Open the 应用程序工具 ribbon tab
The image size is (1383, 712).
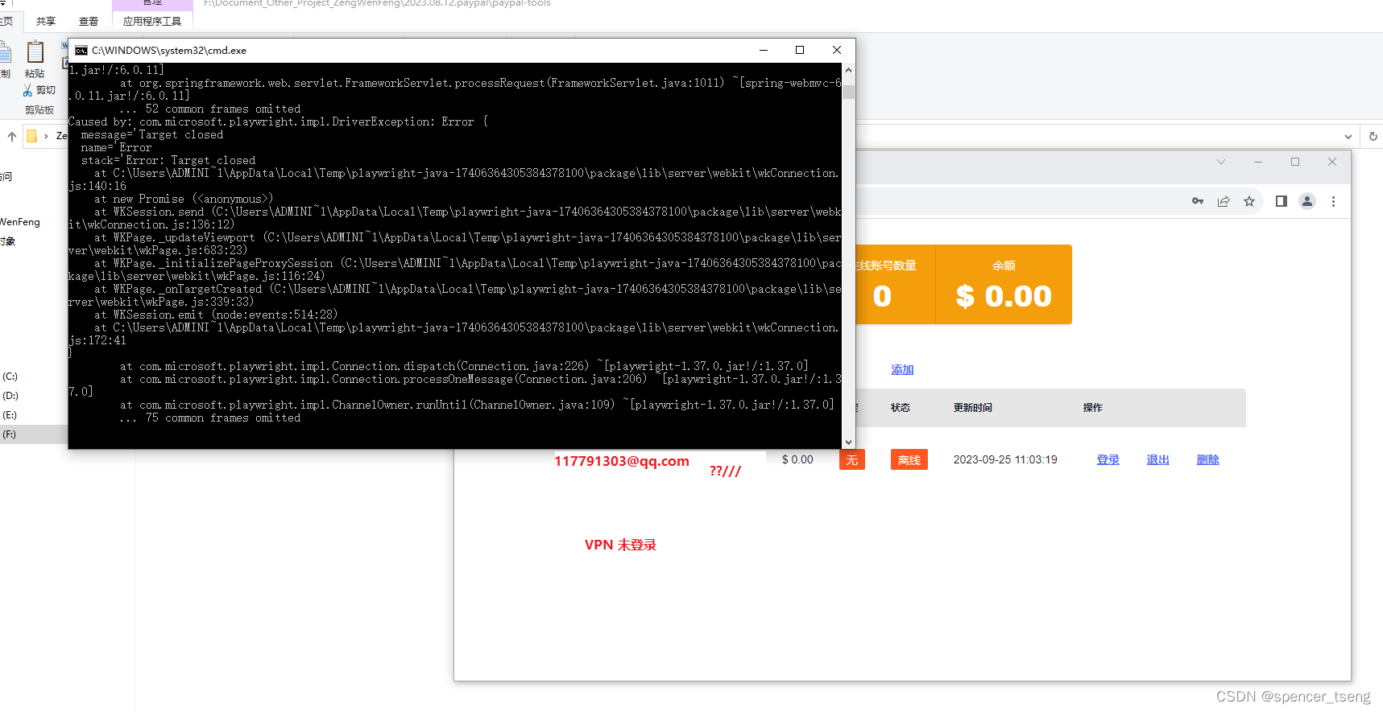152,22
